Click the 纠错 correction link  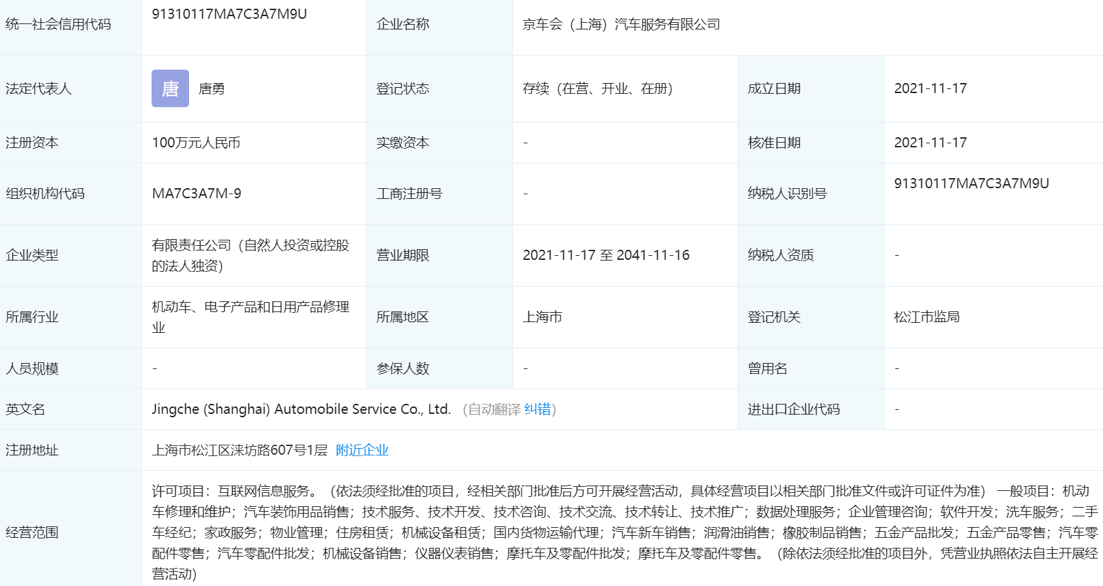(x=538, y=409)
